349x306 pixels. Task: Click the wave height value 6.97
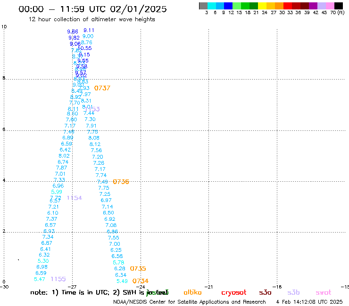106,201
